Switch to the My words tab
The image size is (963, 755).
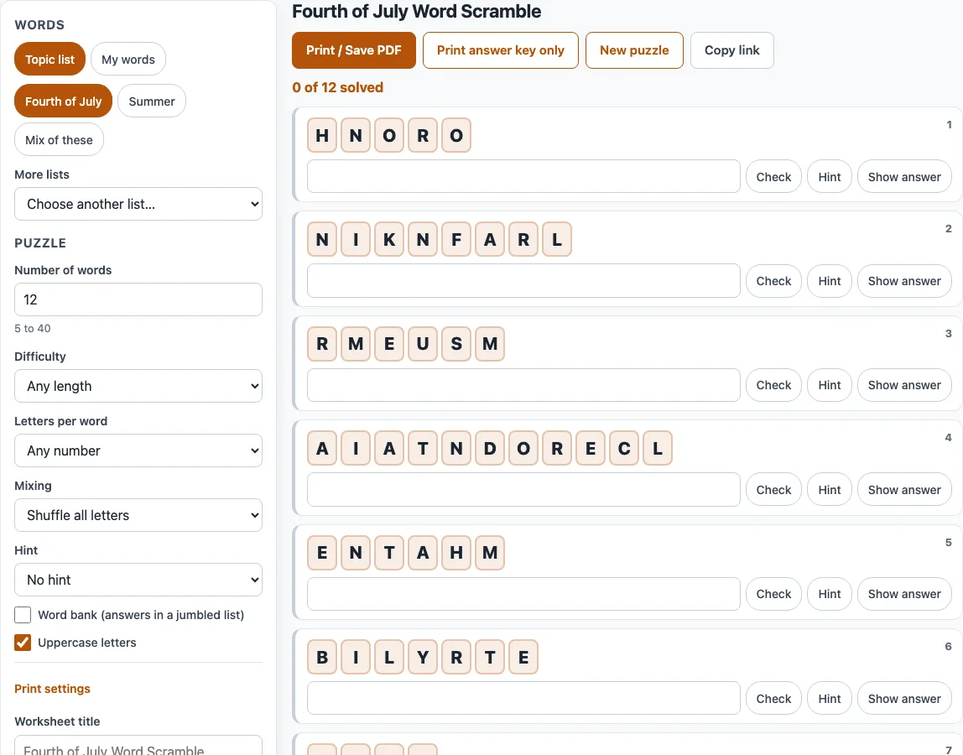coord(128,59)
